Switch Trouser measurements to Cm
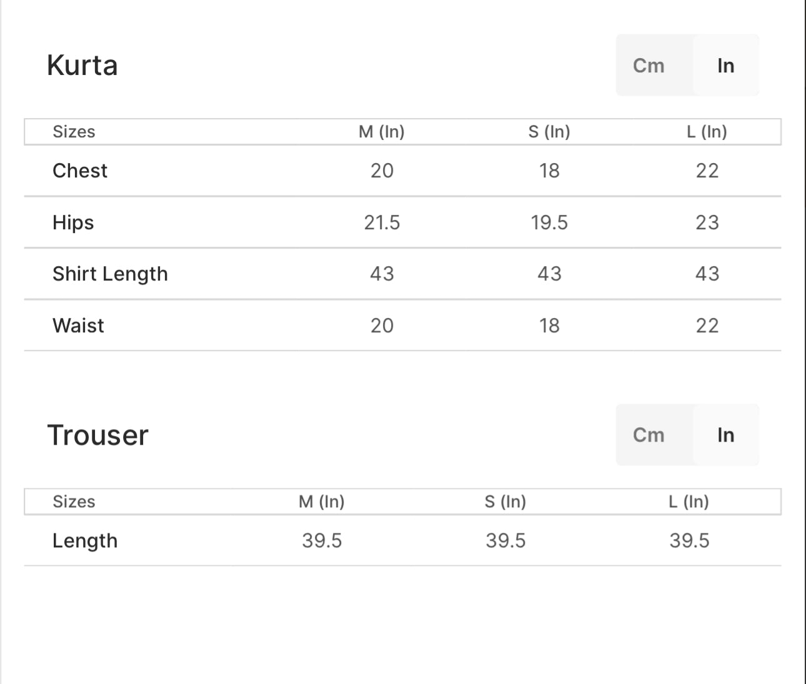Viewport: 806px width, 684px height. 649,435
